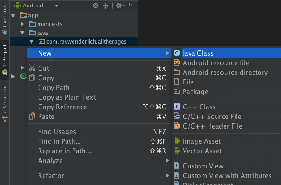Click the C/C++ Source File icon

(x=177, y=116)
